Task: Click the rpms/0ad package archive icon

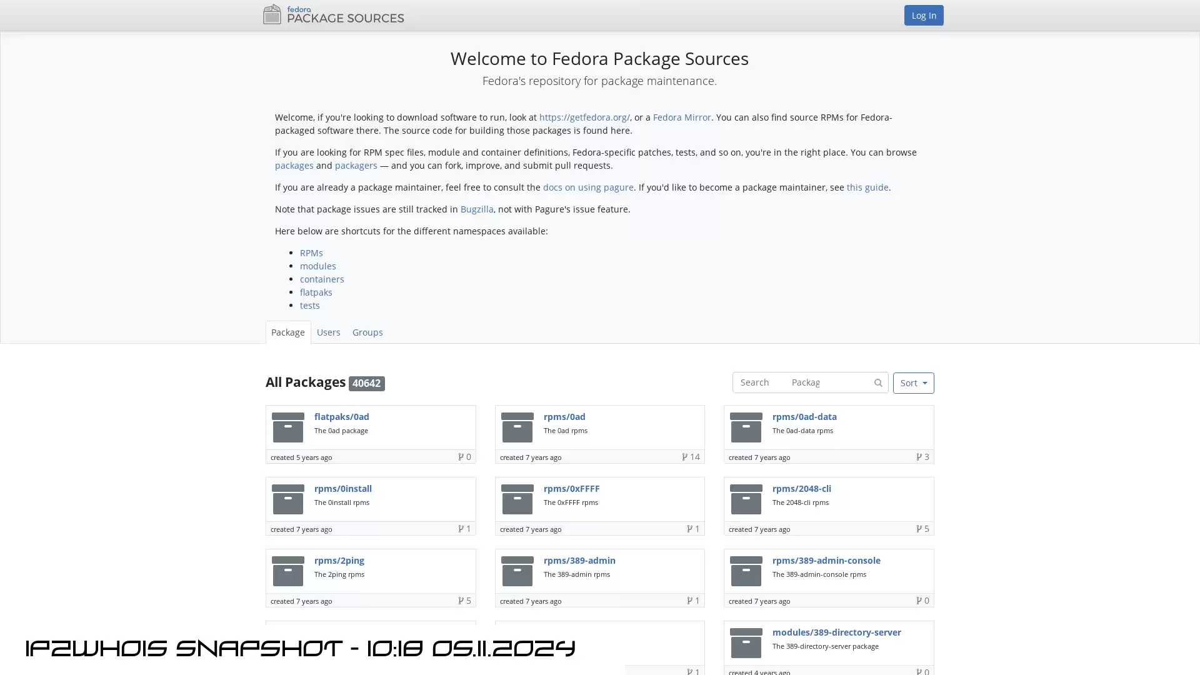Action: (x=517, y=427)
